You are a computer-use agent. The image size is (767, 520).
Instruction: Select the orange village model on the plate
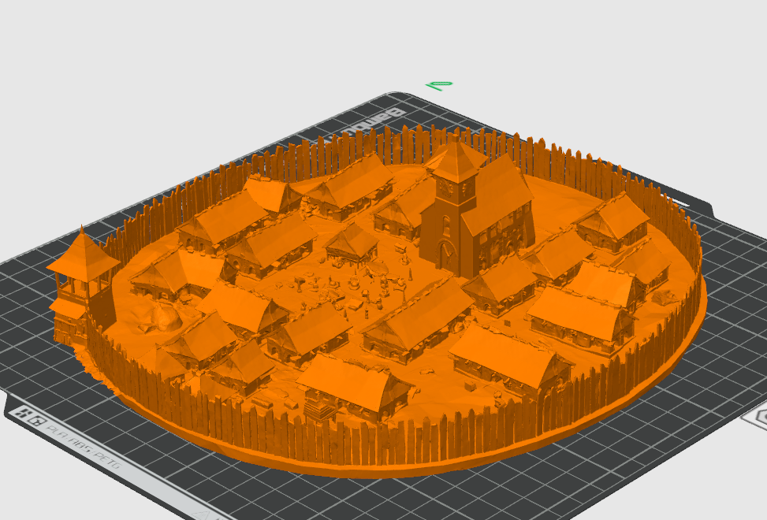pyautogui.click(x=377, y=303)
